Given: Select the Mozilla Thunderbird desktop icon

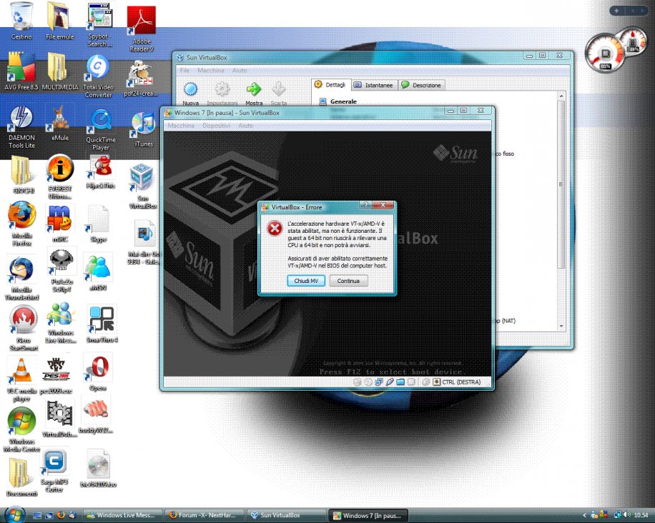Looking at the screenshot, I should 21,279.
